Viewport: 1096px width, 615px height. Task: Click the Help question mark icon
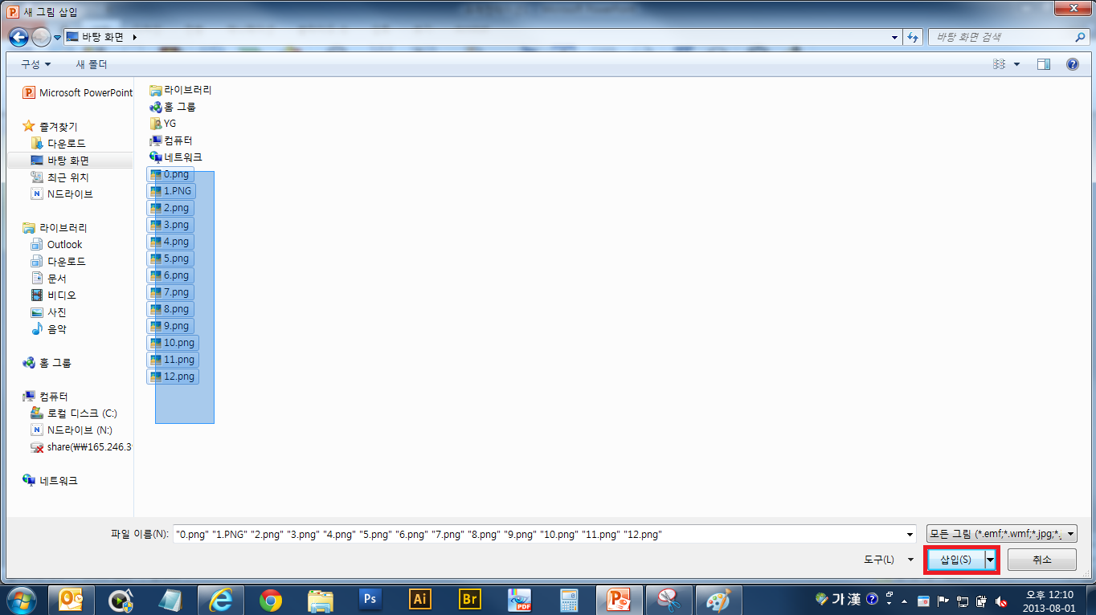point(1072,64)
